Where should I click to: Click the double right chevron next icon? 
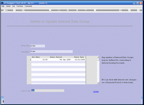point(77,10)
